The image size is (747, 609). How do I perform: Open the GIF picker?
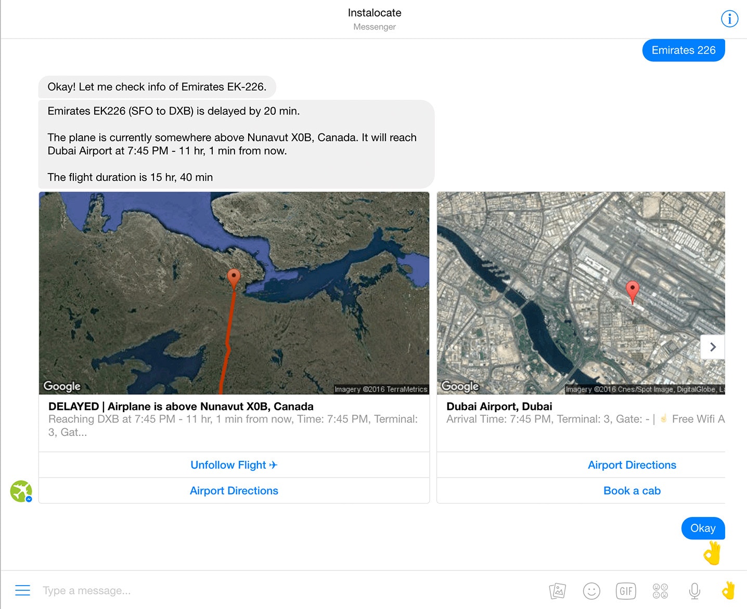click(626, 591)
